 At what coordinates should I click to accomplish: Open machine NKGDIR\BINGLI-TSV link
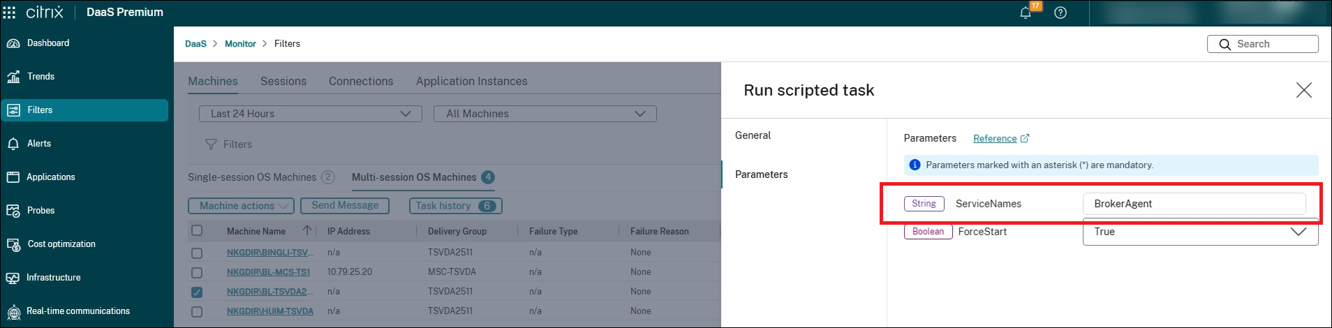point(270,253)
